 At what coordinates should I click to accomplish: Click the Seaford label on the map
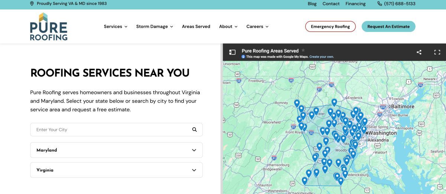point(437,151)
